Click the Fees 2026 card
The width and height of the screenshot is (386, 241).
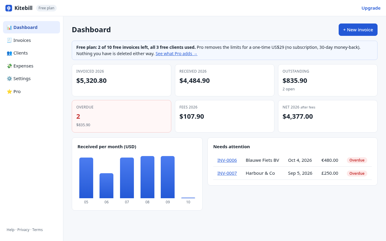[225, 116]
